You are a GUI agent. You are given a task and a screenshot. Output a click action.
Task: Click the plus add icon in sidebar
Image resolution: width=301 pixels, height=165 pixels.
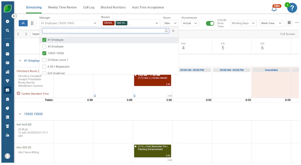click(8, 21)
